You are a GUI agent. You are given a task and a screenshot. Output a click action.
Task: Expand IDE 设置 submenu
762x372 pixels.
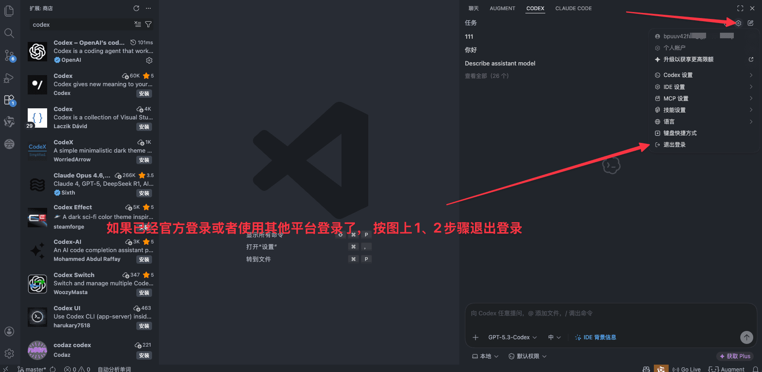[x=704, y=87]
